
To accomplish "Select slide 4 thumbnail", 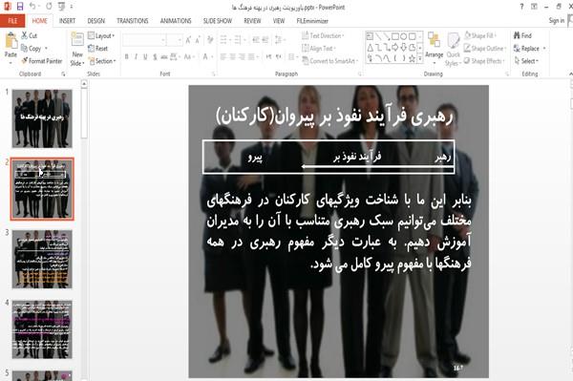I will 42,329.
